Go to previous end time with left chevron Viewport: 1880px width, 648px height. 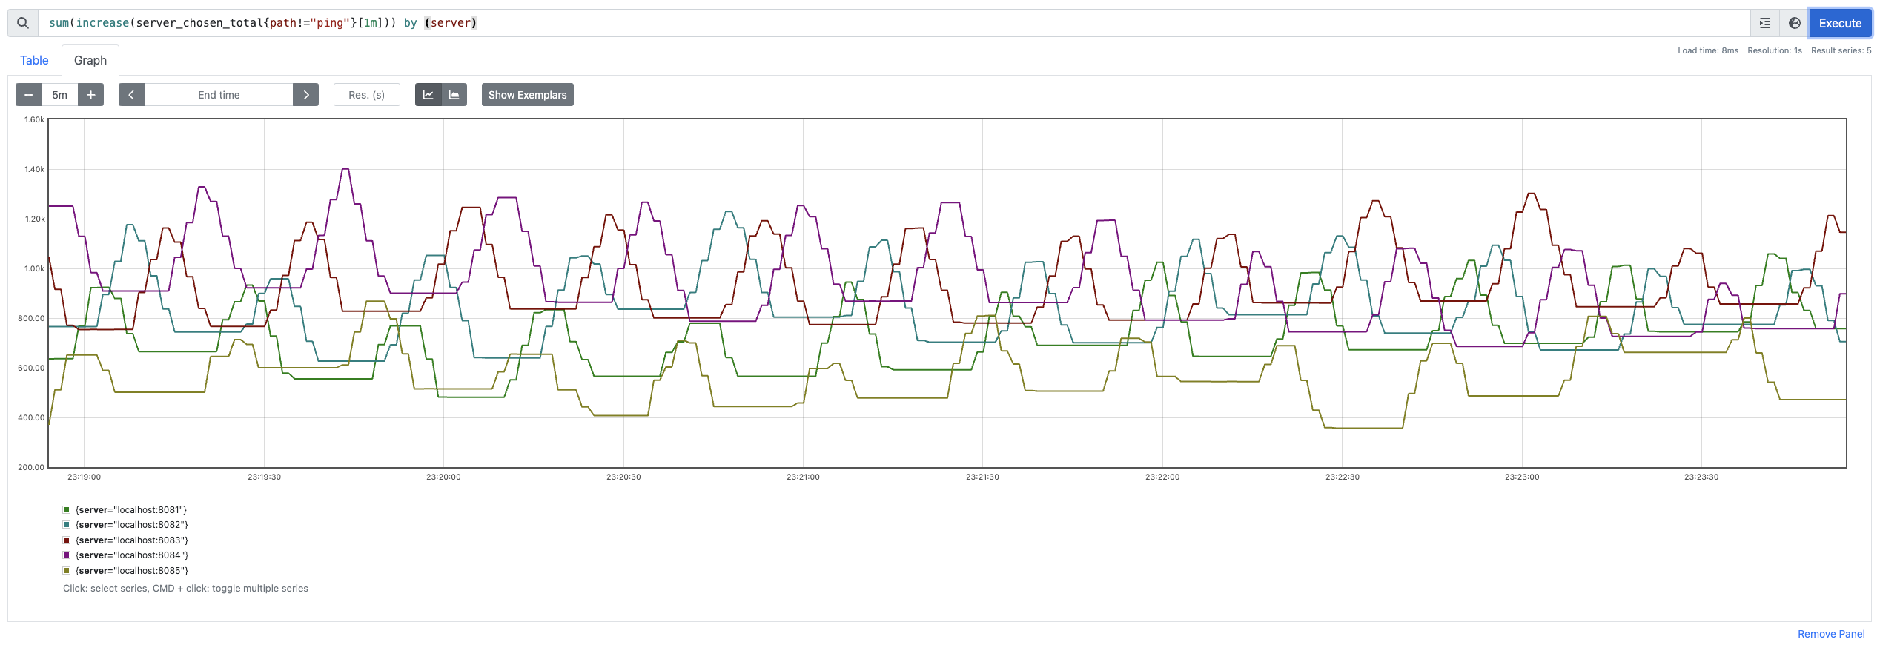tap(132, 95)
